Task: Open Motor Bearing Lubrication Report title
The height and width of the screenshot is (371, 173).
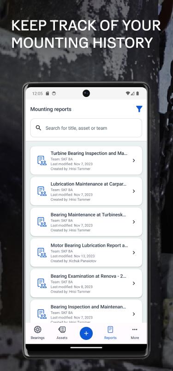Action: coord(89,245)
